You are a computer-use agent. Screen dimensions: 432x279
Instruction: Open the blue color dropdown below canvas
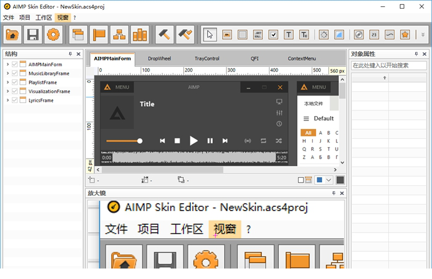coord(328,180)
